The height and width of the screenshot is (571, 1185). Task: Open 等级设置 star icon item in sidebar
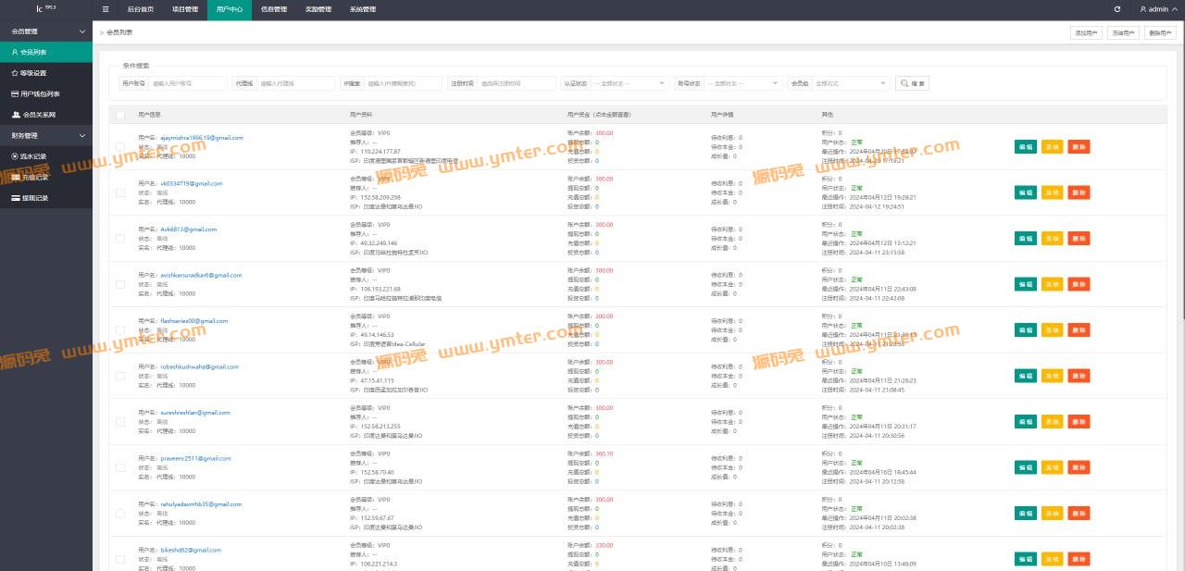tap(46, 73)
